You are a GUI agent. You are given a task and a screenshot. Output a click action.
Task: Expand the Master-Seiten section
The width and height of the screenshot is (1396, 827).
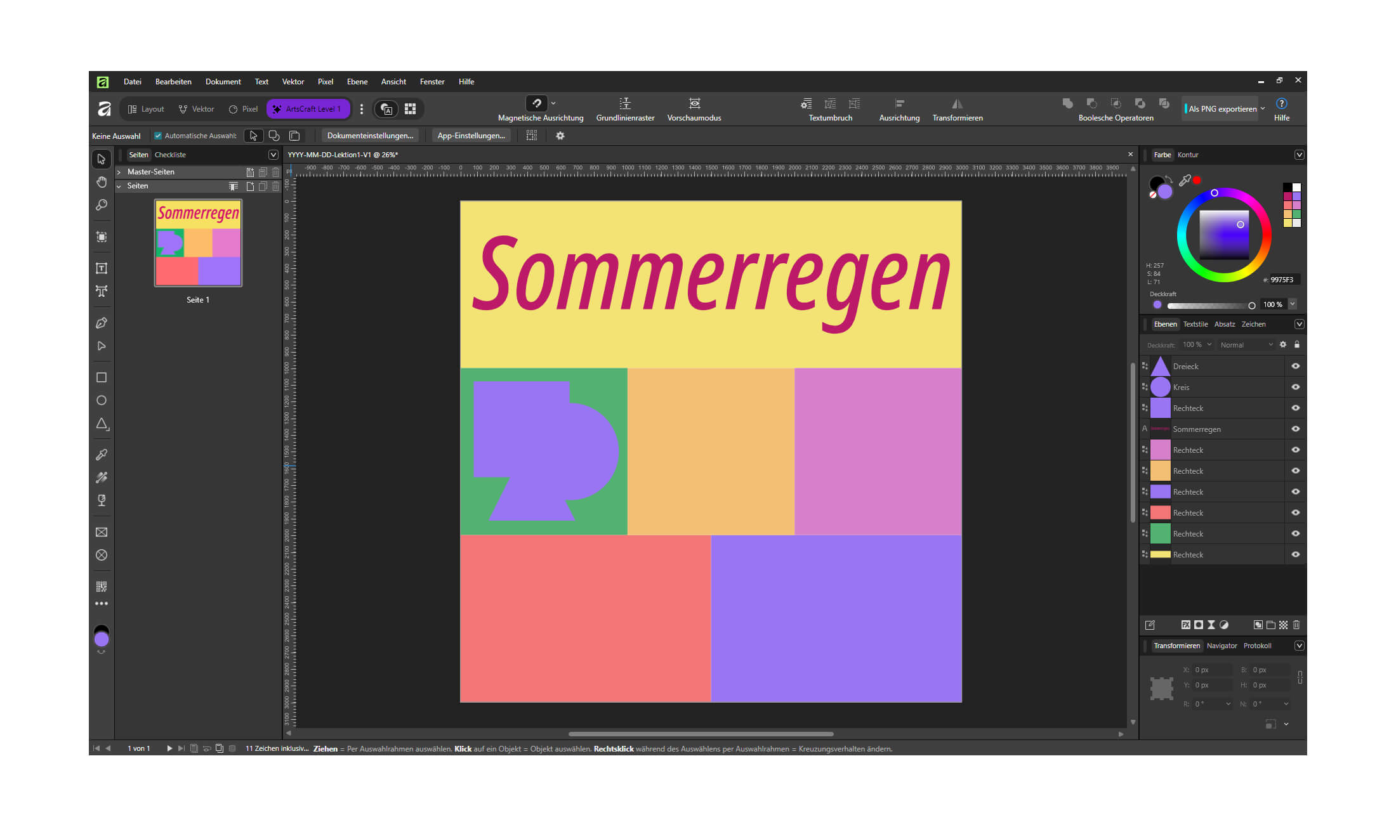(x=119, y=172)
